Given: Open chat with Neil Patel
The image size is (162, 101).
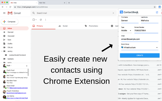Looking at the screenshot, I should point(15,77).
